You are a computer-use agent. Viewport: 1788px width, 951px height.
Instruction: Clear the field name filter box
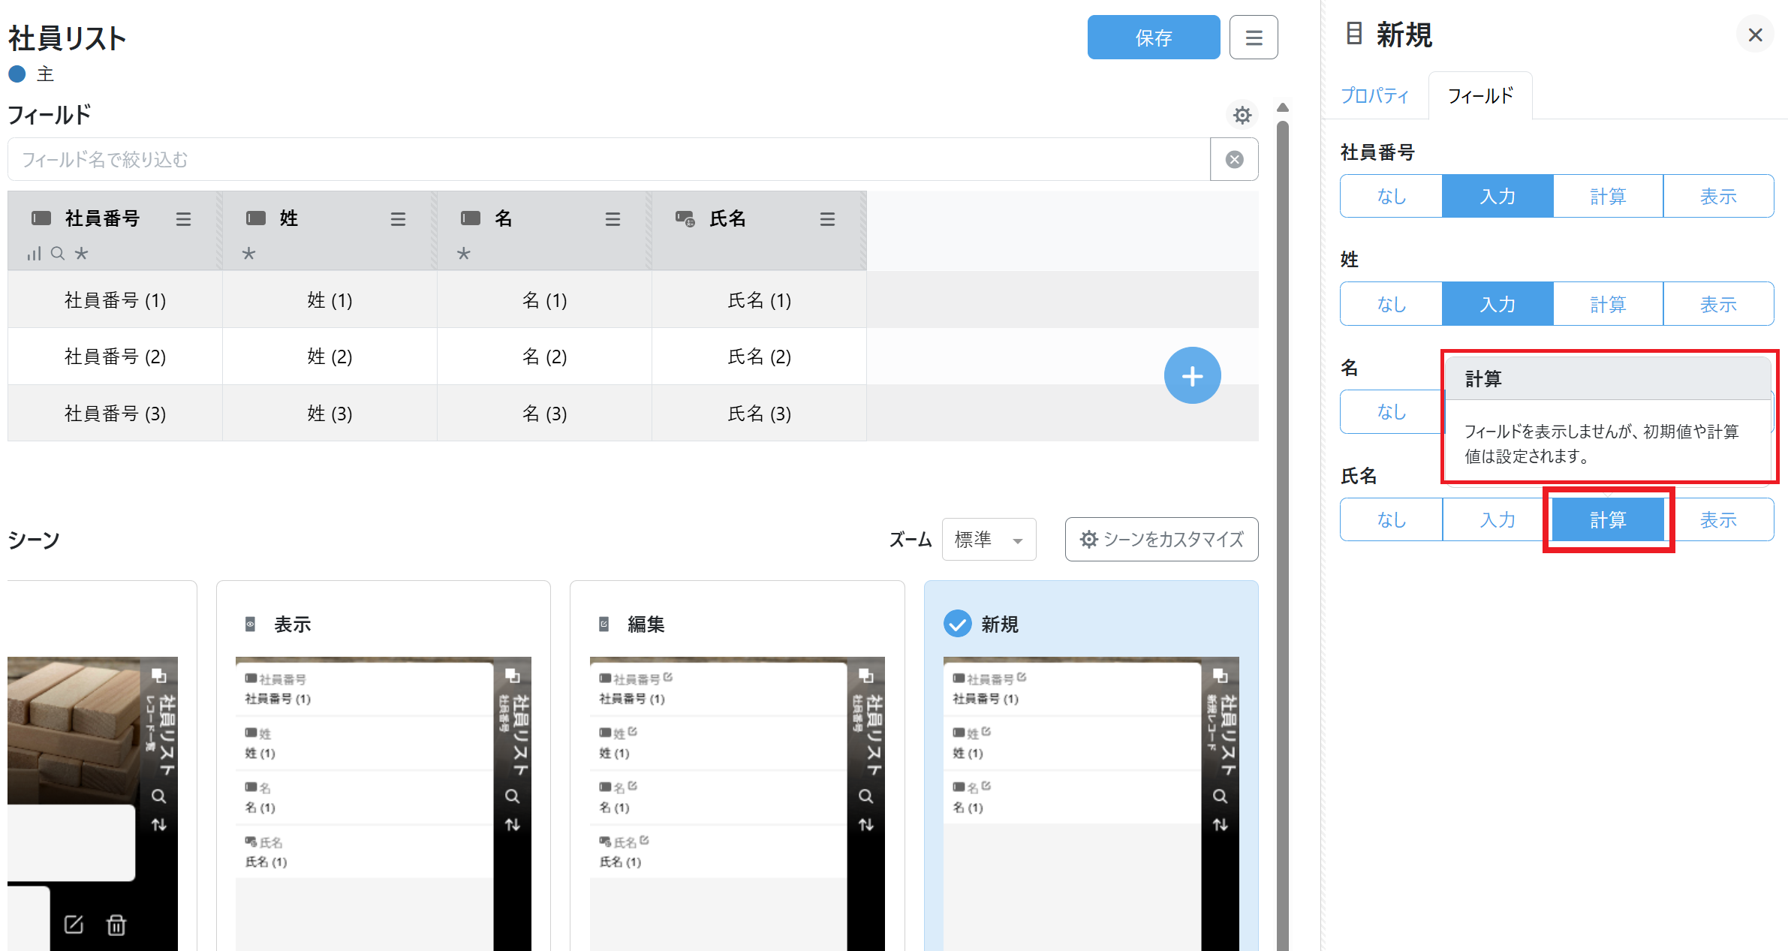click(1234, 159)
